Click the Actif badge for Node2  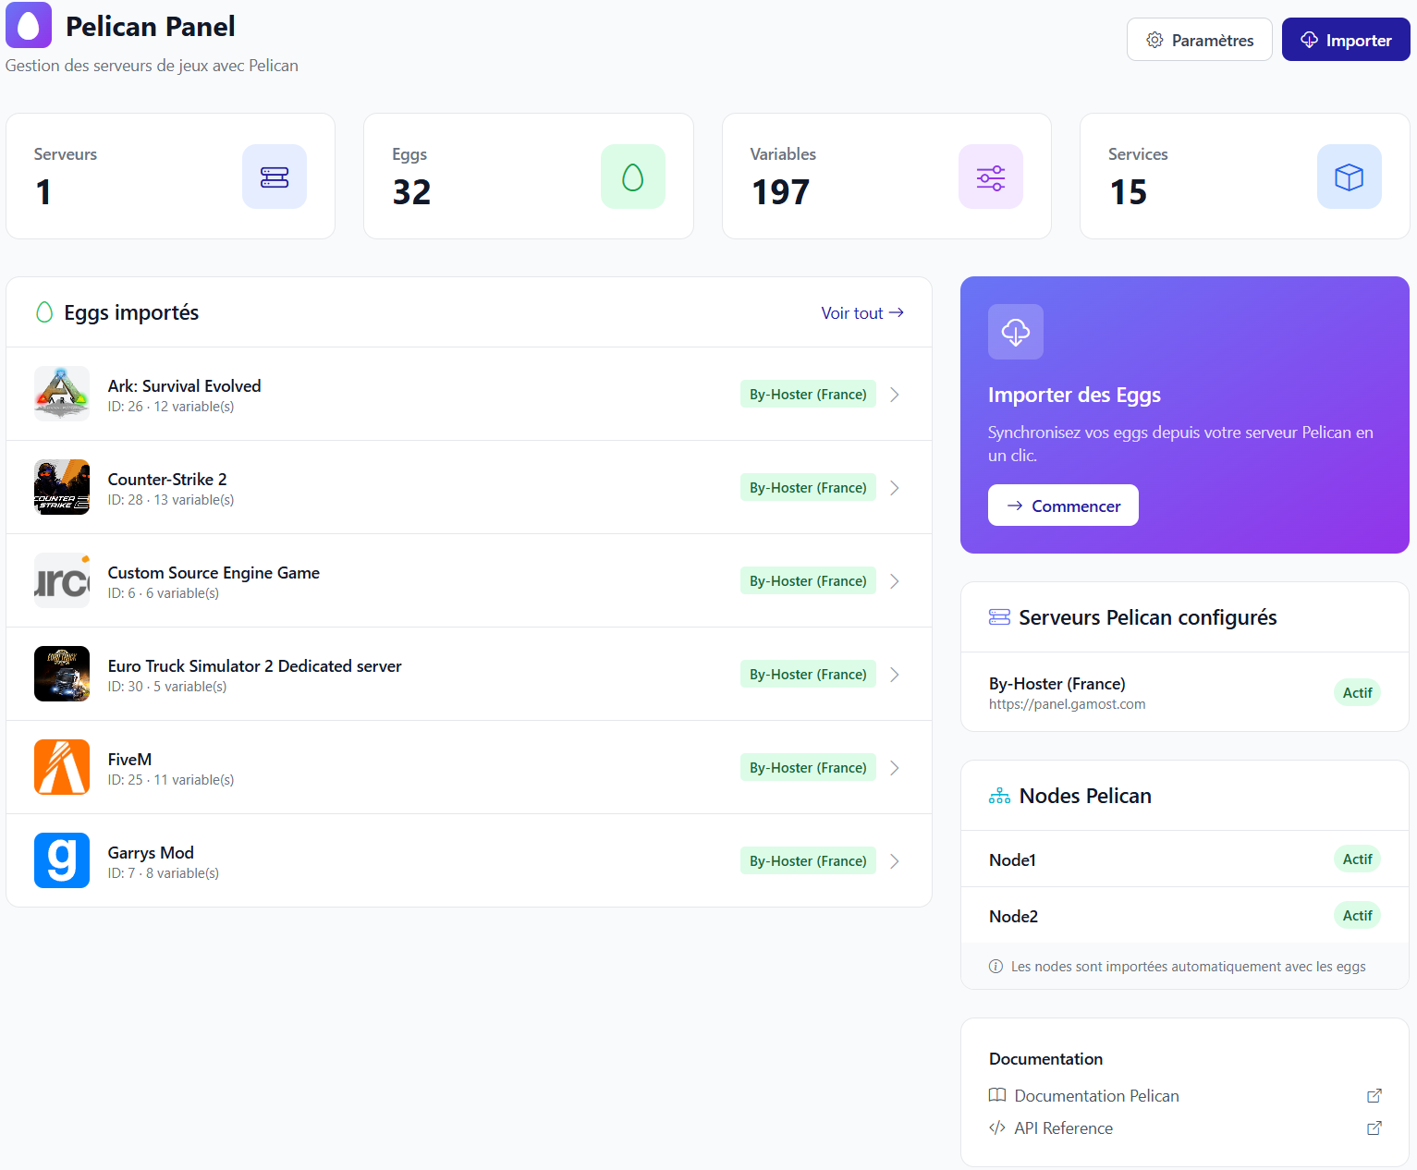coord(1356,916)
